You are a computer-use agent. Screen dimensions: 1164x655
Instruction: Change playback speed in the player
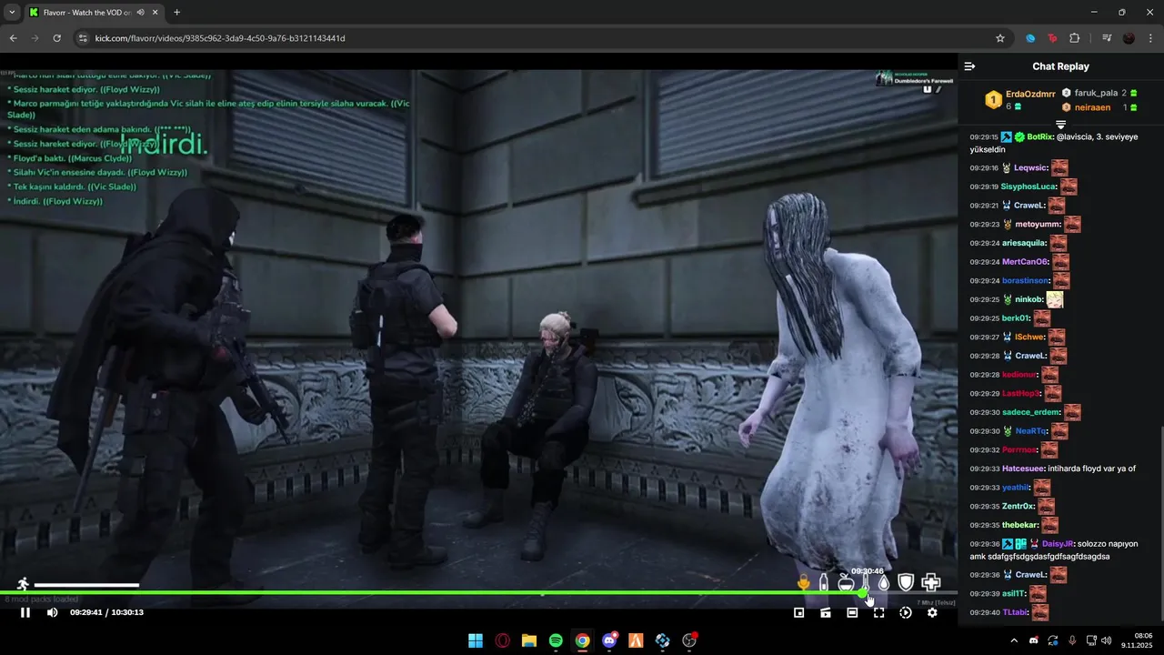(x=906, y=612)
